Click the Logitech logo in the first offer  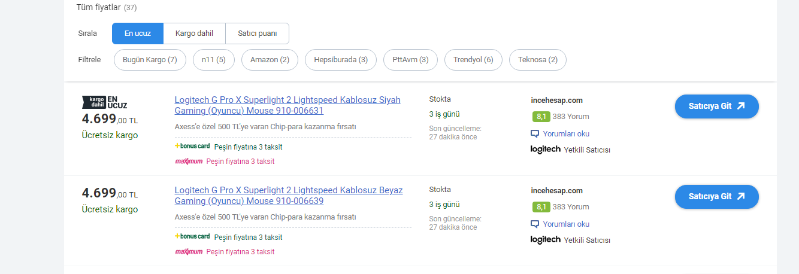(x=545, y=149)
